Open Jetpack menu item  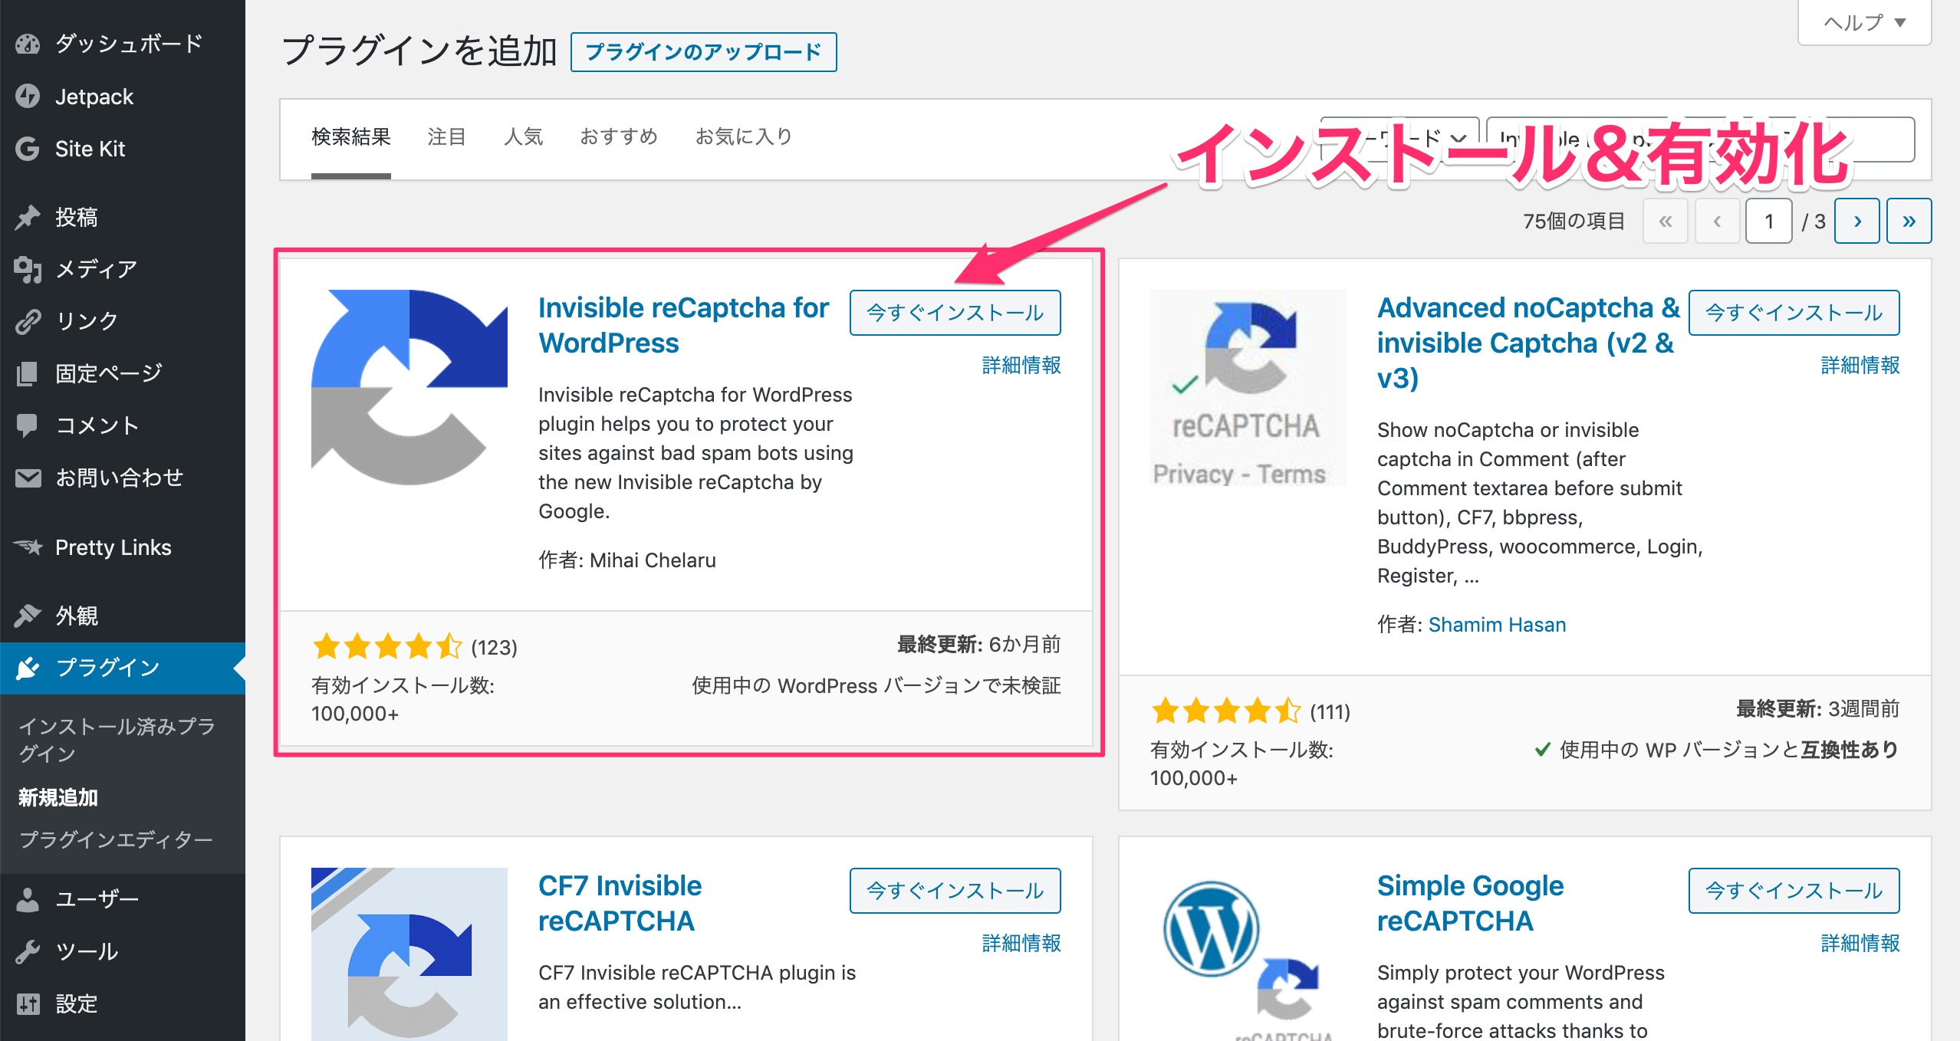123,97
